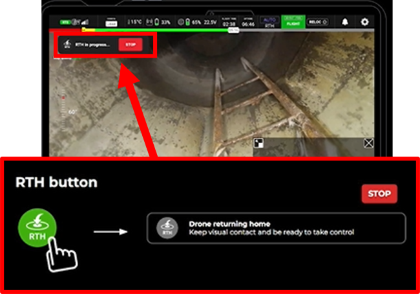Expand the minimized map panel icon
Image resolution: width=420 pixels, height=294 pixels.
pos(258,143)
